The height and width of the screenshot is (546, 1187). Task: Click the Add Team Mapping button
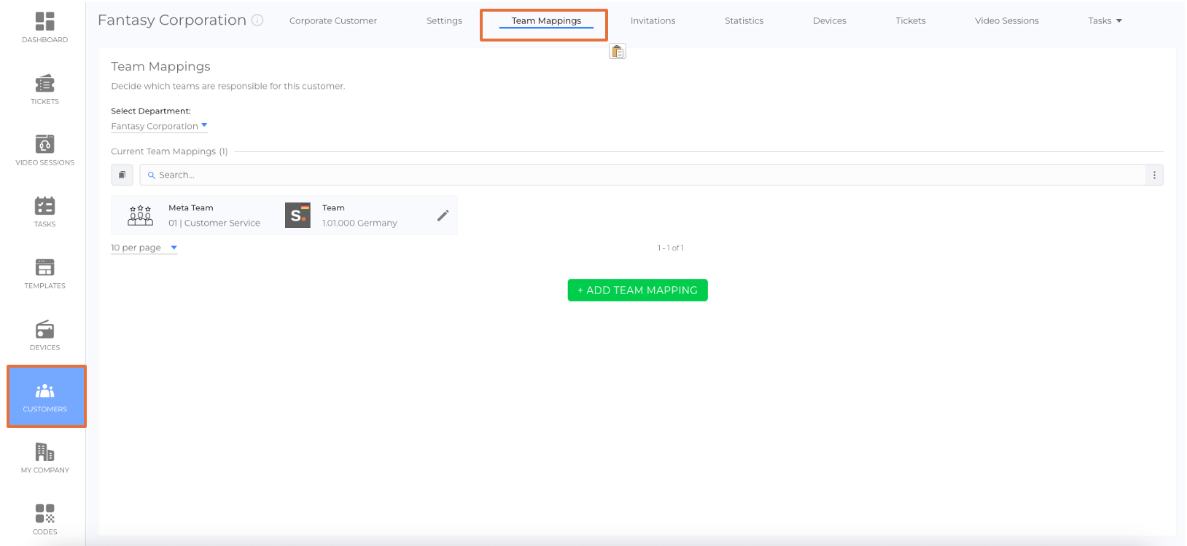coord(637,290)
